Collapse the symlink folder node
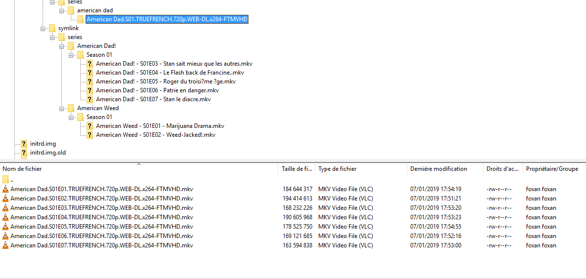The width and height of the screenshot is (586, 279). click(x=43, y=28)
